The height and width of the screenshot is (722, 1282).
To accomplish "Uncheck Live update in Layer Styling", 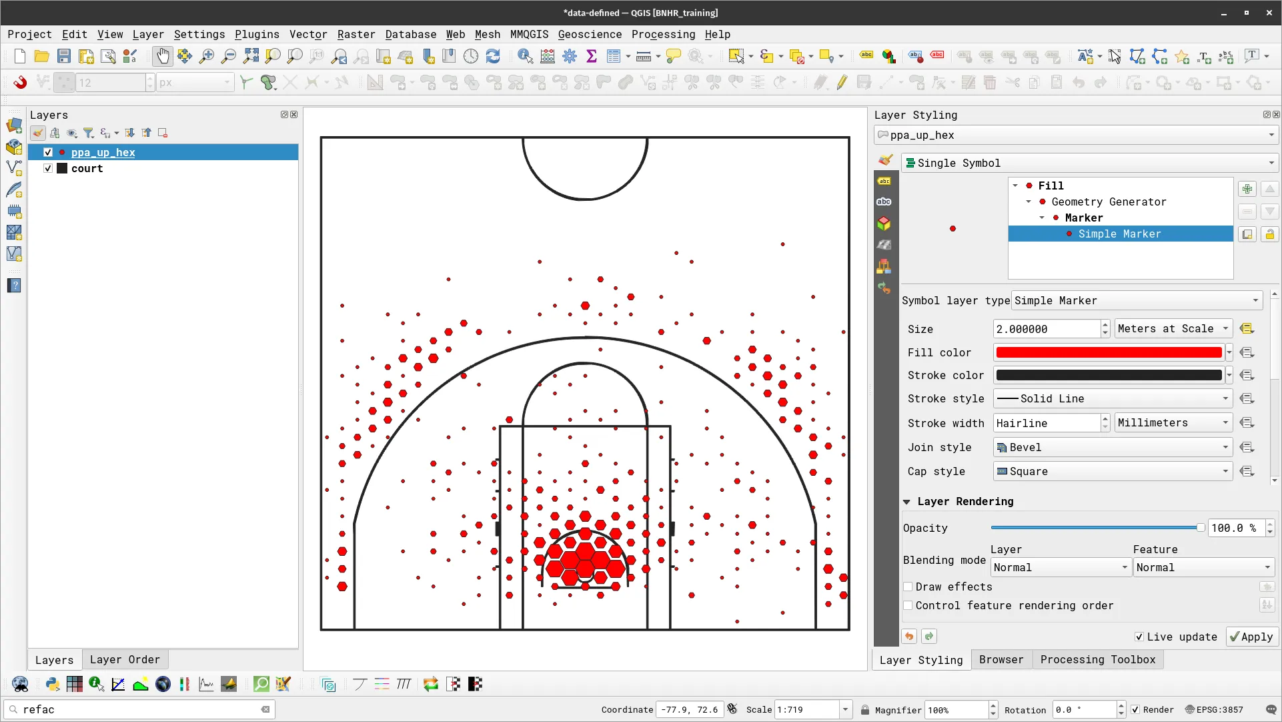I will [x=1140, y=637].
